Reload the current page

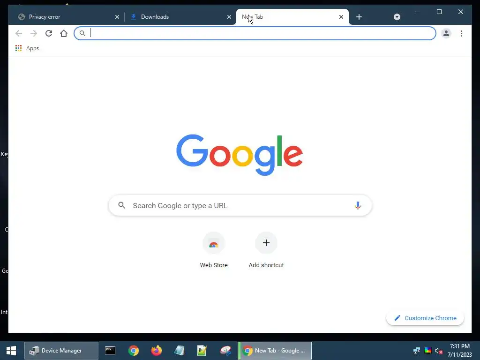[x=49, y=33]
